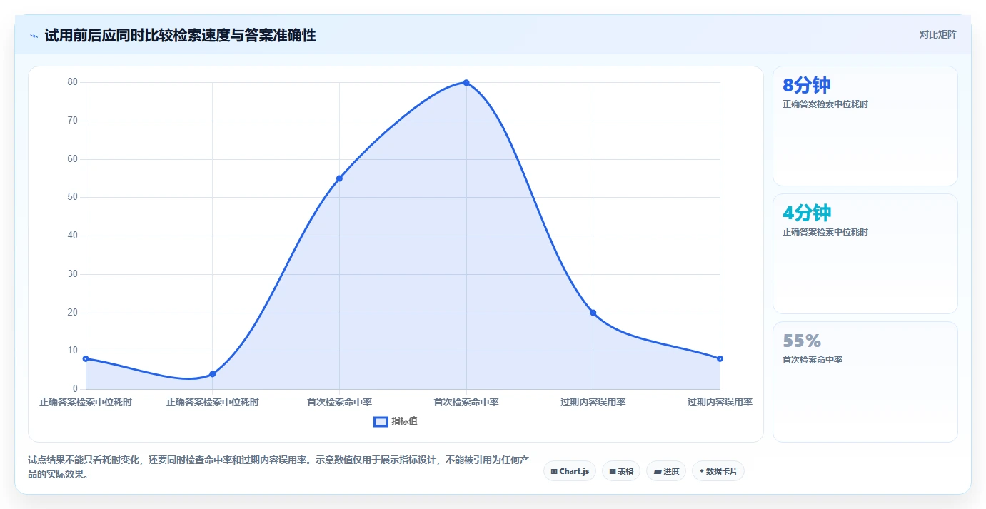Click the y-axis label 30
The height and width of the screenshot is (509, 986).
point(73,274)
